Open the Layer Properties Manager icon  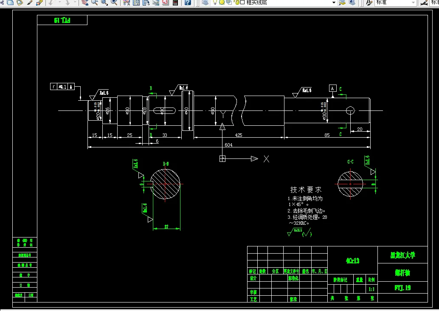(x=205, y=3)
